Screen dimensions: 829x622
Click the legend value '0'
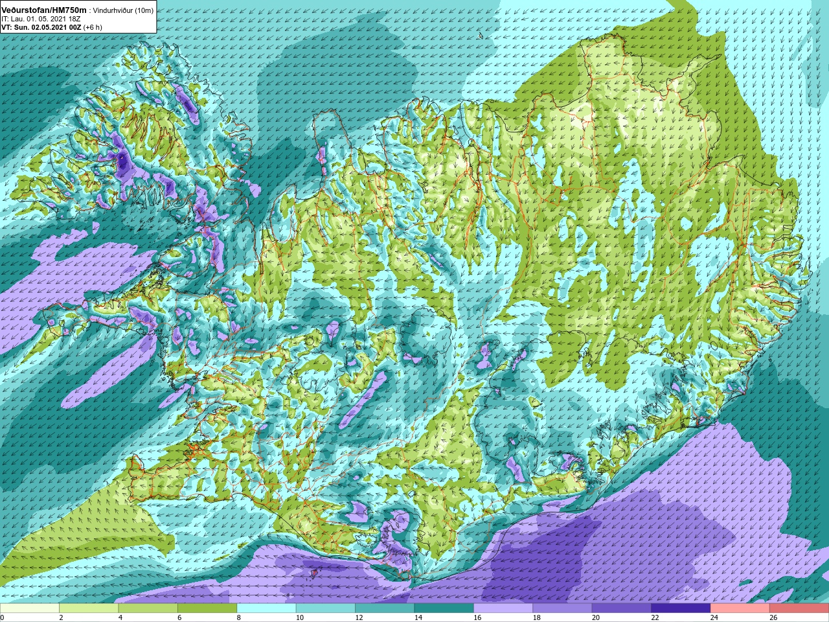pos(3,617)
